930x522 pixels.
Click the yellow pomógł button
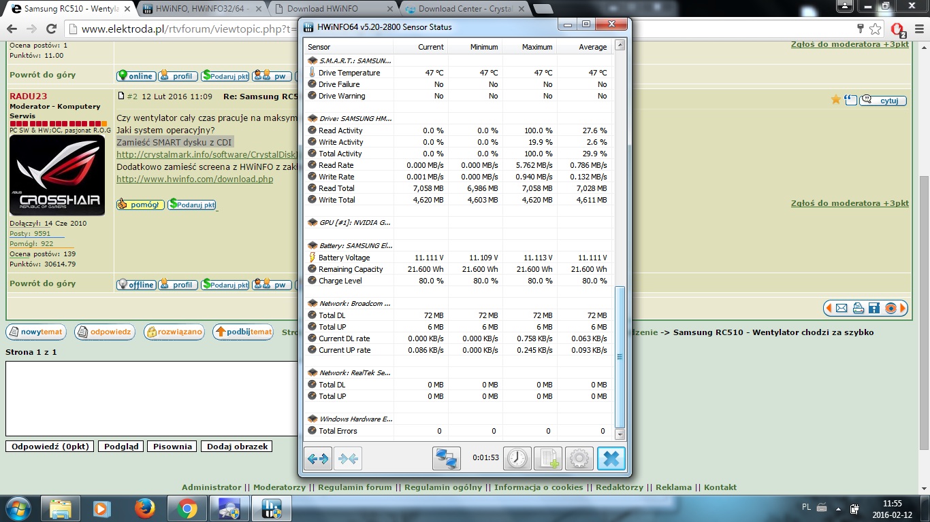click(140, 204)
